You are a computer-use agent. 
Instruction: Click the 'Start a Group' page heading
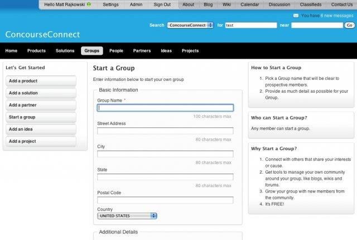pyautogui.click(x=114, y=68)
